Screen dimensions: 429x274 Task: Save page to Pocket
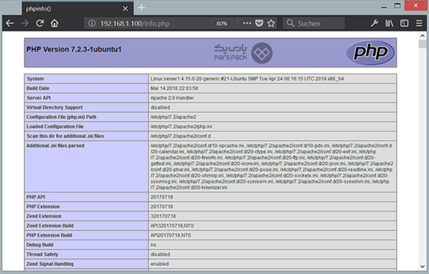(x=259, y=23)
